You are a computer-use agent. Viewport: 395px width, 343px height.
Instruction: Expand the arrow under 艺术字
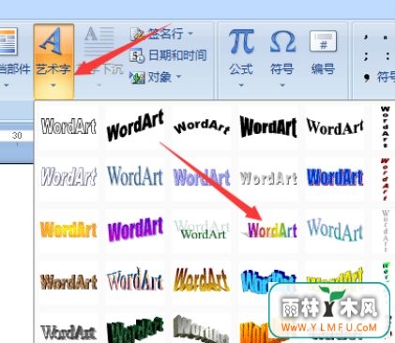click(x=53, y=85)
